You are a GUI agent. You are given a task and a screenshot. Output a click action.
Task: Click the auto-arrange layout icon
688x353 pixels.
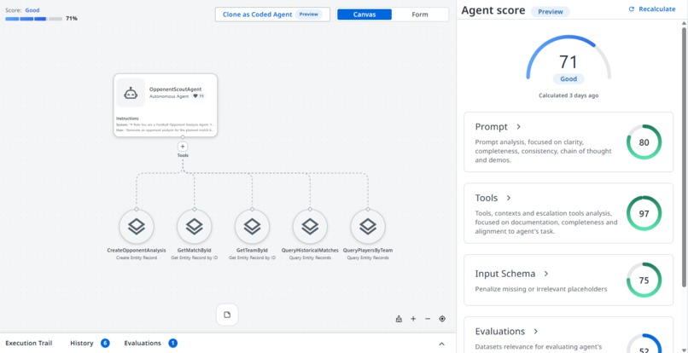tap(399, 319)
